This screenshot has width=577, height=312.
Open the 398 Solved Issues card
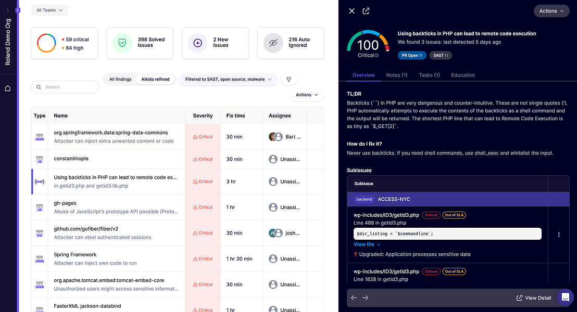point(140,43)
